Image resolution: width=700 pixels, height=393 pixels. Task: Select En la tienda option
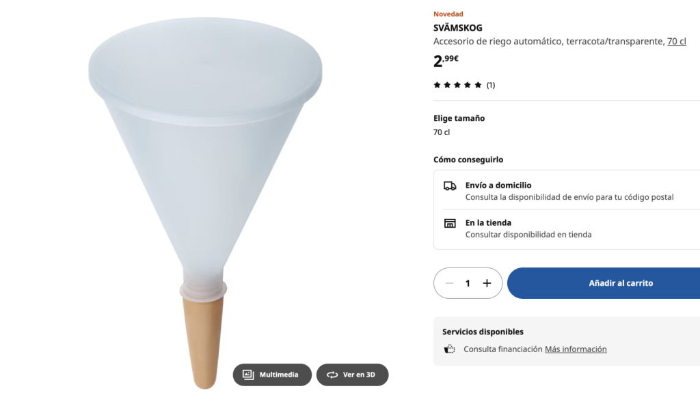567,228
